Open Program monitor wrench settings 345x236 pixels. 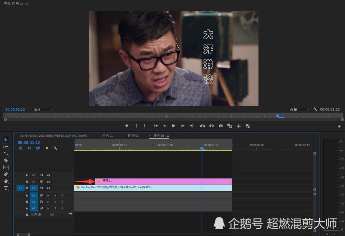(x=315, y=109)
